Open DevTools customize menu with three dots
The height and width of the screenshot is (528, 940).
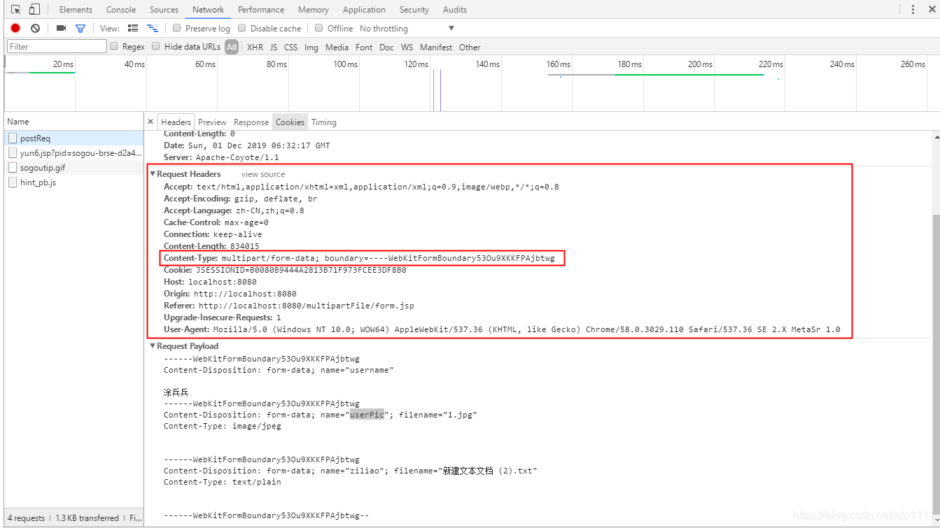pos(914,9)
